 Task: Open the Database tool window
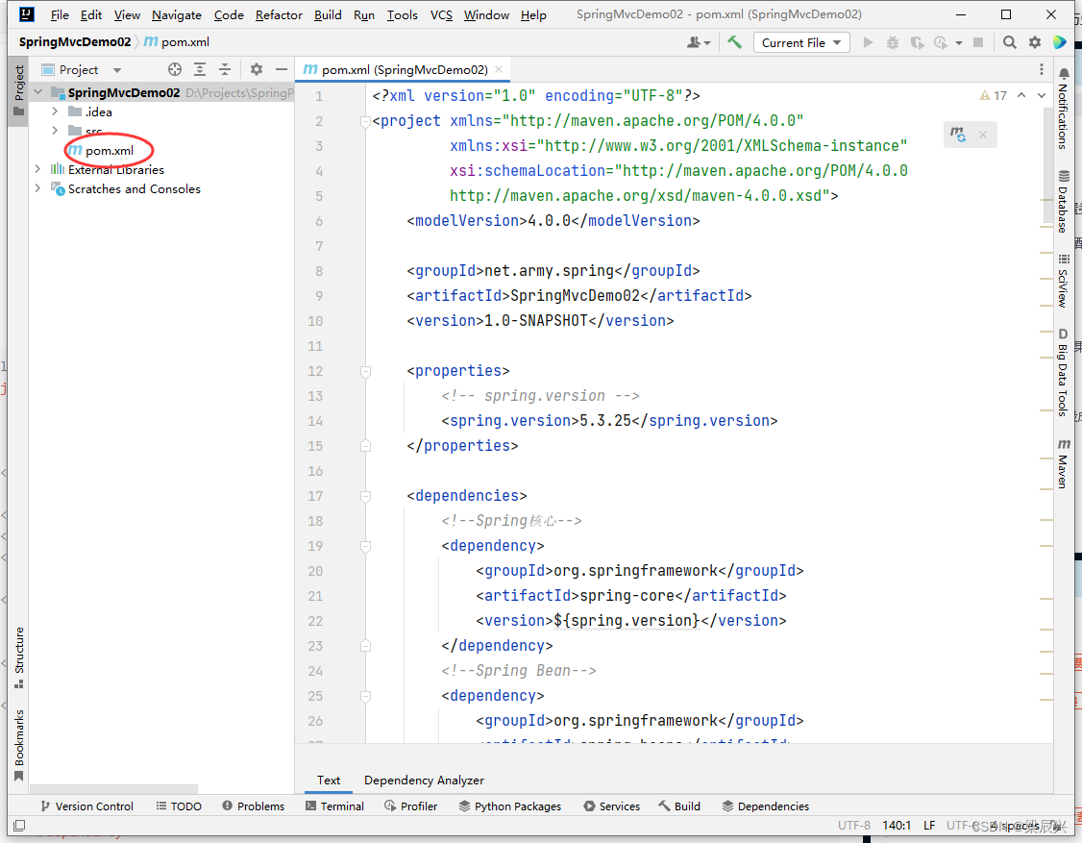click(1064, 201)
